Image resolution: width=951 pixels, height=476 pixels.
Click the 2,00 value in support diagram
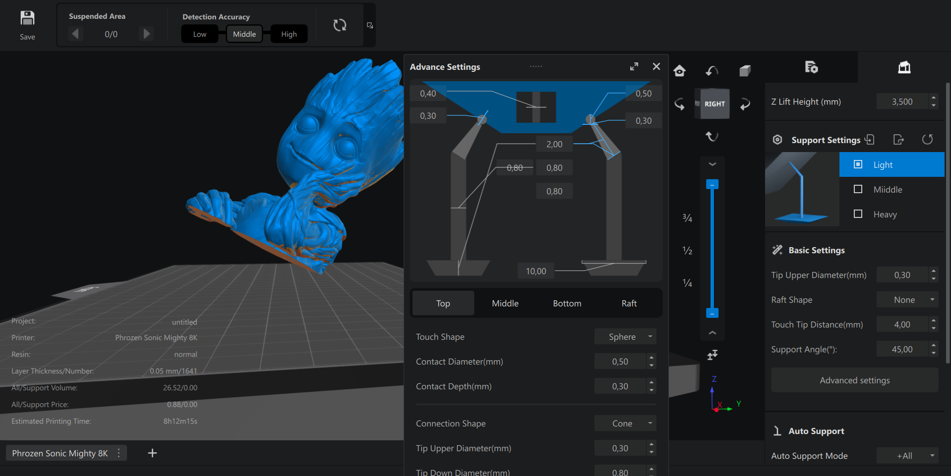(x=554, y=144)
